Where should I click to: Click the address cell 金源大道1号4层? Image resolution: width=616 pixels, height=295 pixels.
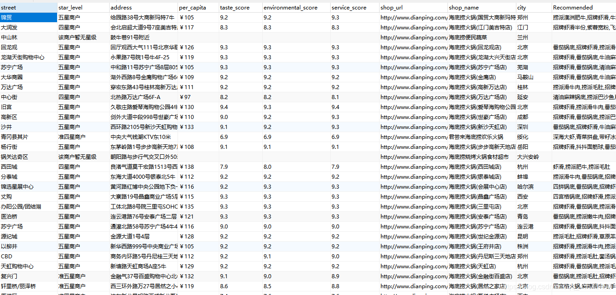coord(144,236)
